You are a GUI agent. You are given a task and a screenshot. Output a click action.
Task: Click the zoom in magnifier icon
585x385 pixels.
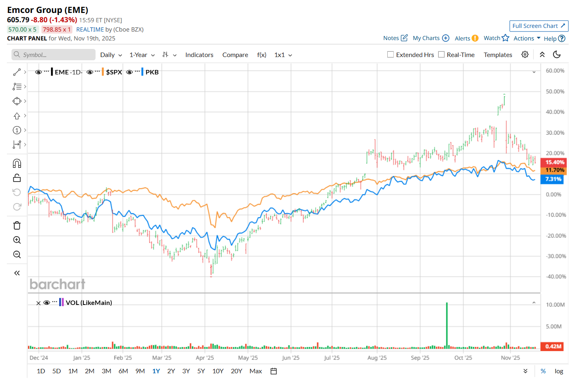(17, 240)
